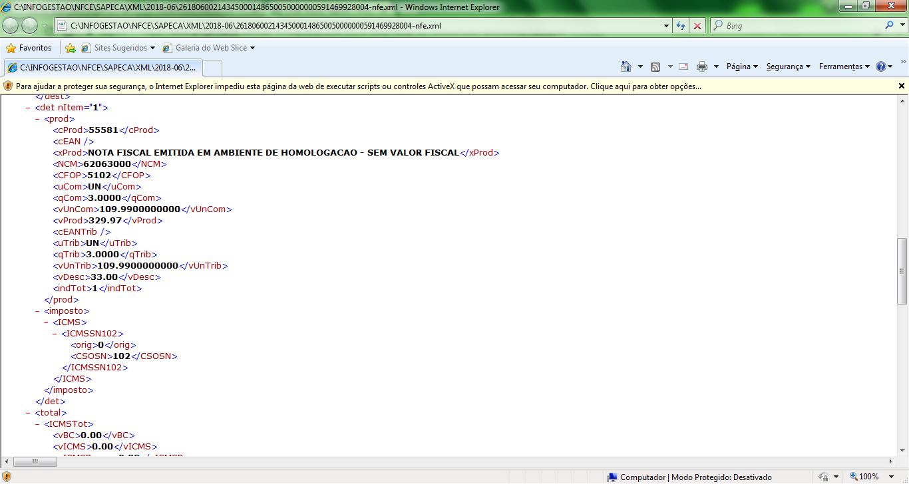Click the shield icon on the information bar
This screenshot has width=909, height=484.
click(8, 86)
